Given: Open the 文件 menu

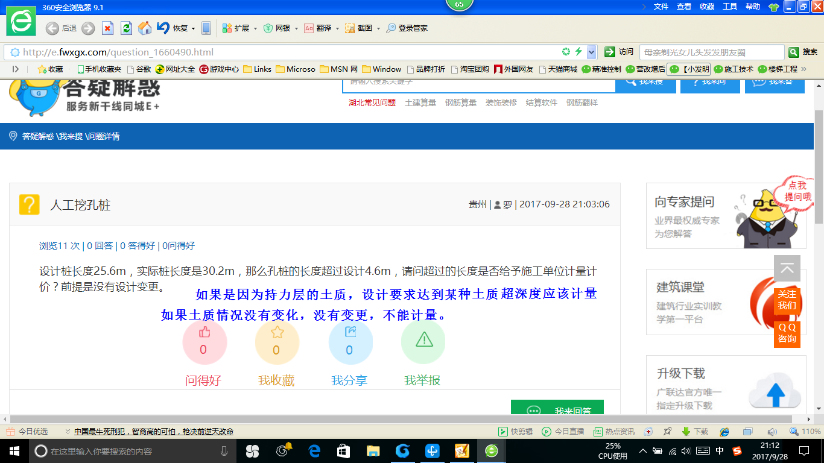Looking at the screenshot, I should point(661,7).
